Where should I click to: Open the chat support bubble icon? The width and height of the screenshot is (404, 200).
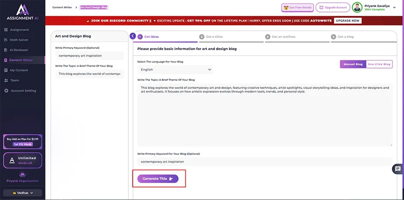point(398,169)
